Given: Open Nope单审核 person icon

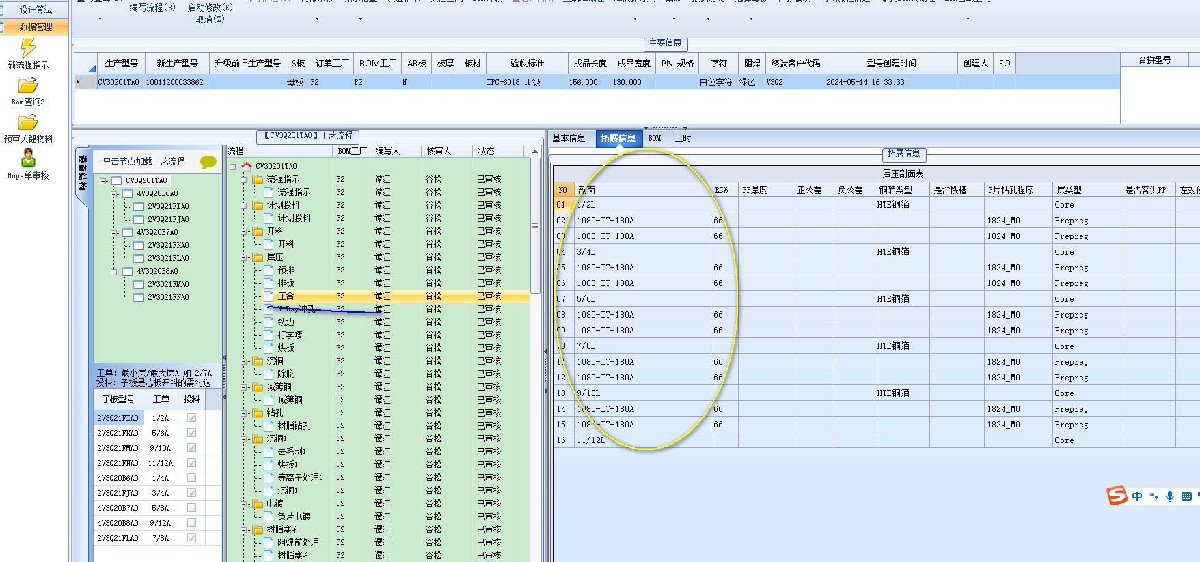Looking at the screenshot, I should (x=28, y=158).
